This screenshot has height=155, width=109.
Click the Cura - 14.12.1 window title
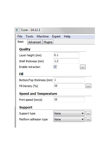31,30
